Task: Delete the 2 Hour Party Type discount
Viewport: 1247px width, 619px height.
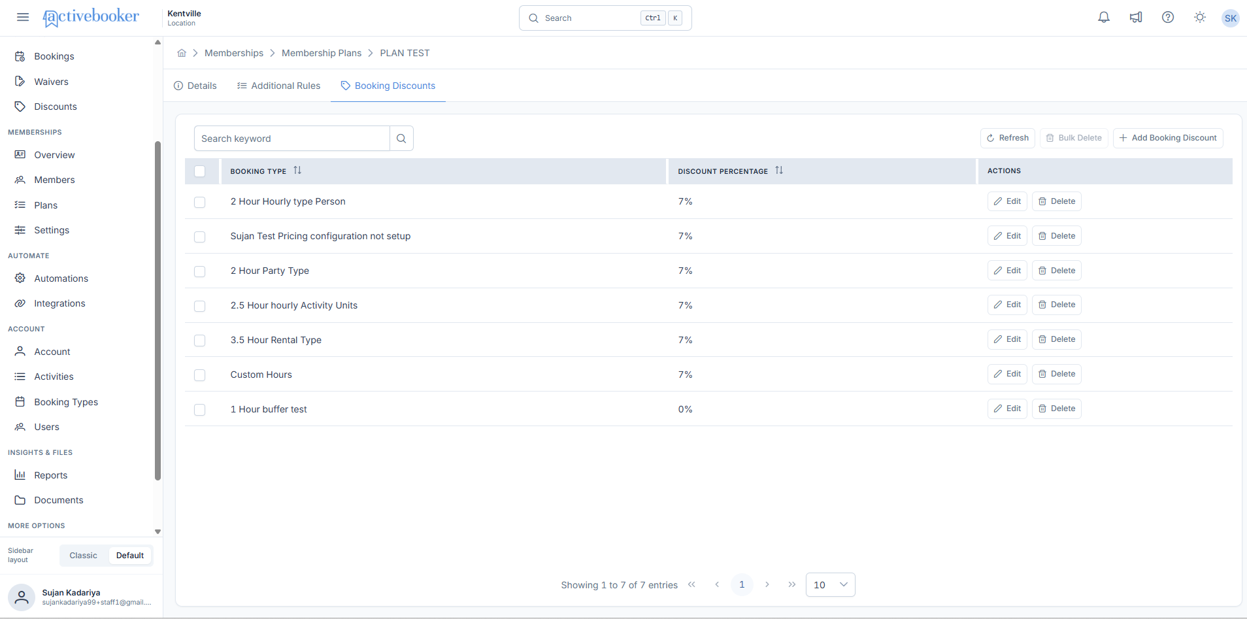Action: 1057,271
